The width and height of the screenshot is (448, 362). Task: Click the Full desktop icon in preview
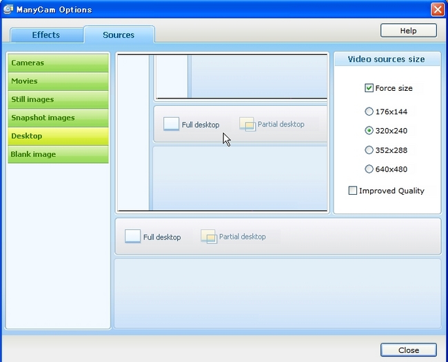[x=171, y=124]
